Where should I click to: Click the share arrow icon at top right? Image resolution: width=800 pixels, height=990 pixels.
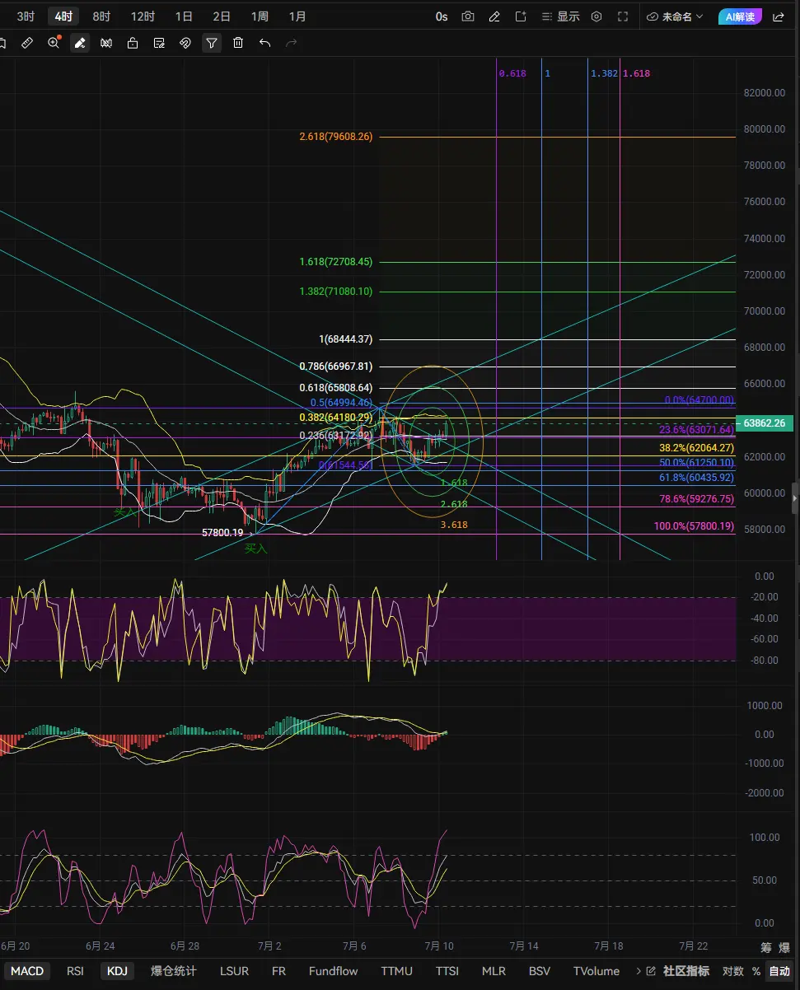coord(779,16)
